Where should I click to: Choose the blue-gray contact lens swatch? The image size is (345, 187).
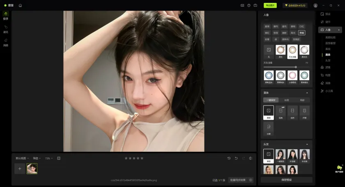[269, 77]
